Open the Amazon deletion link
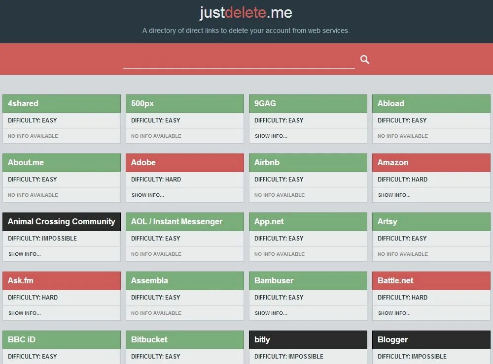 tap(431, 162)
